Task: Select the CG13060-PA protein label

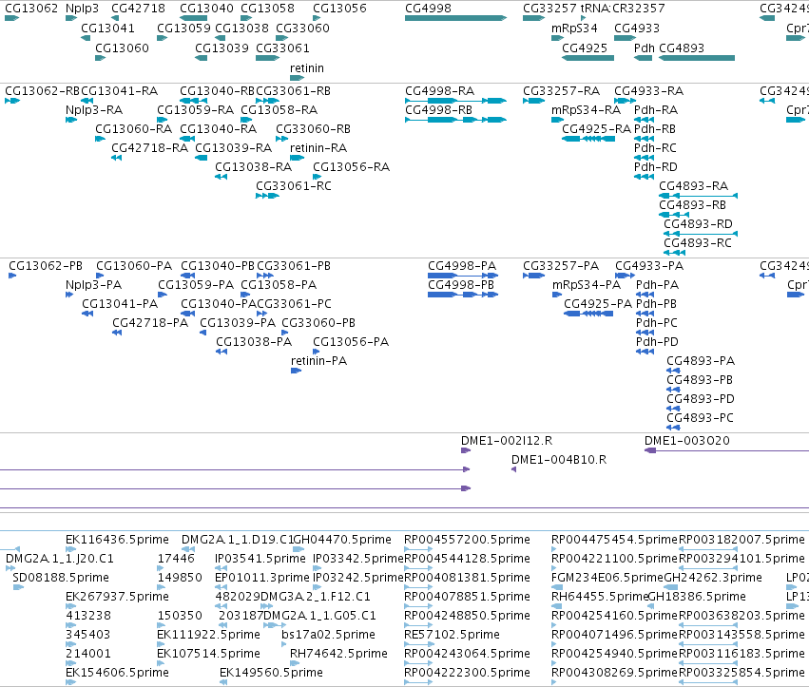Action: coord(134,266)
